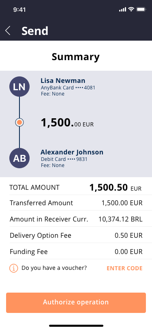Viewport: 152px width, 330px height.
Task: Click the home indicator bar
Action: (x=76, y=326)
